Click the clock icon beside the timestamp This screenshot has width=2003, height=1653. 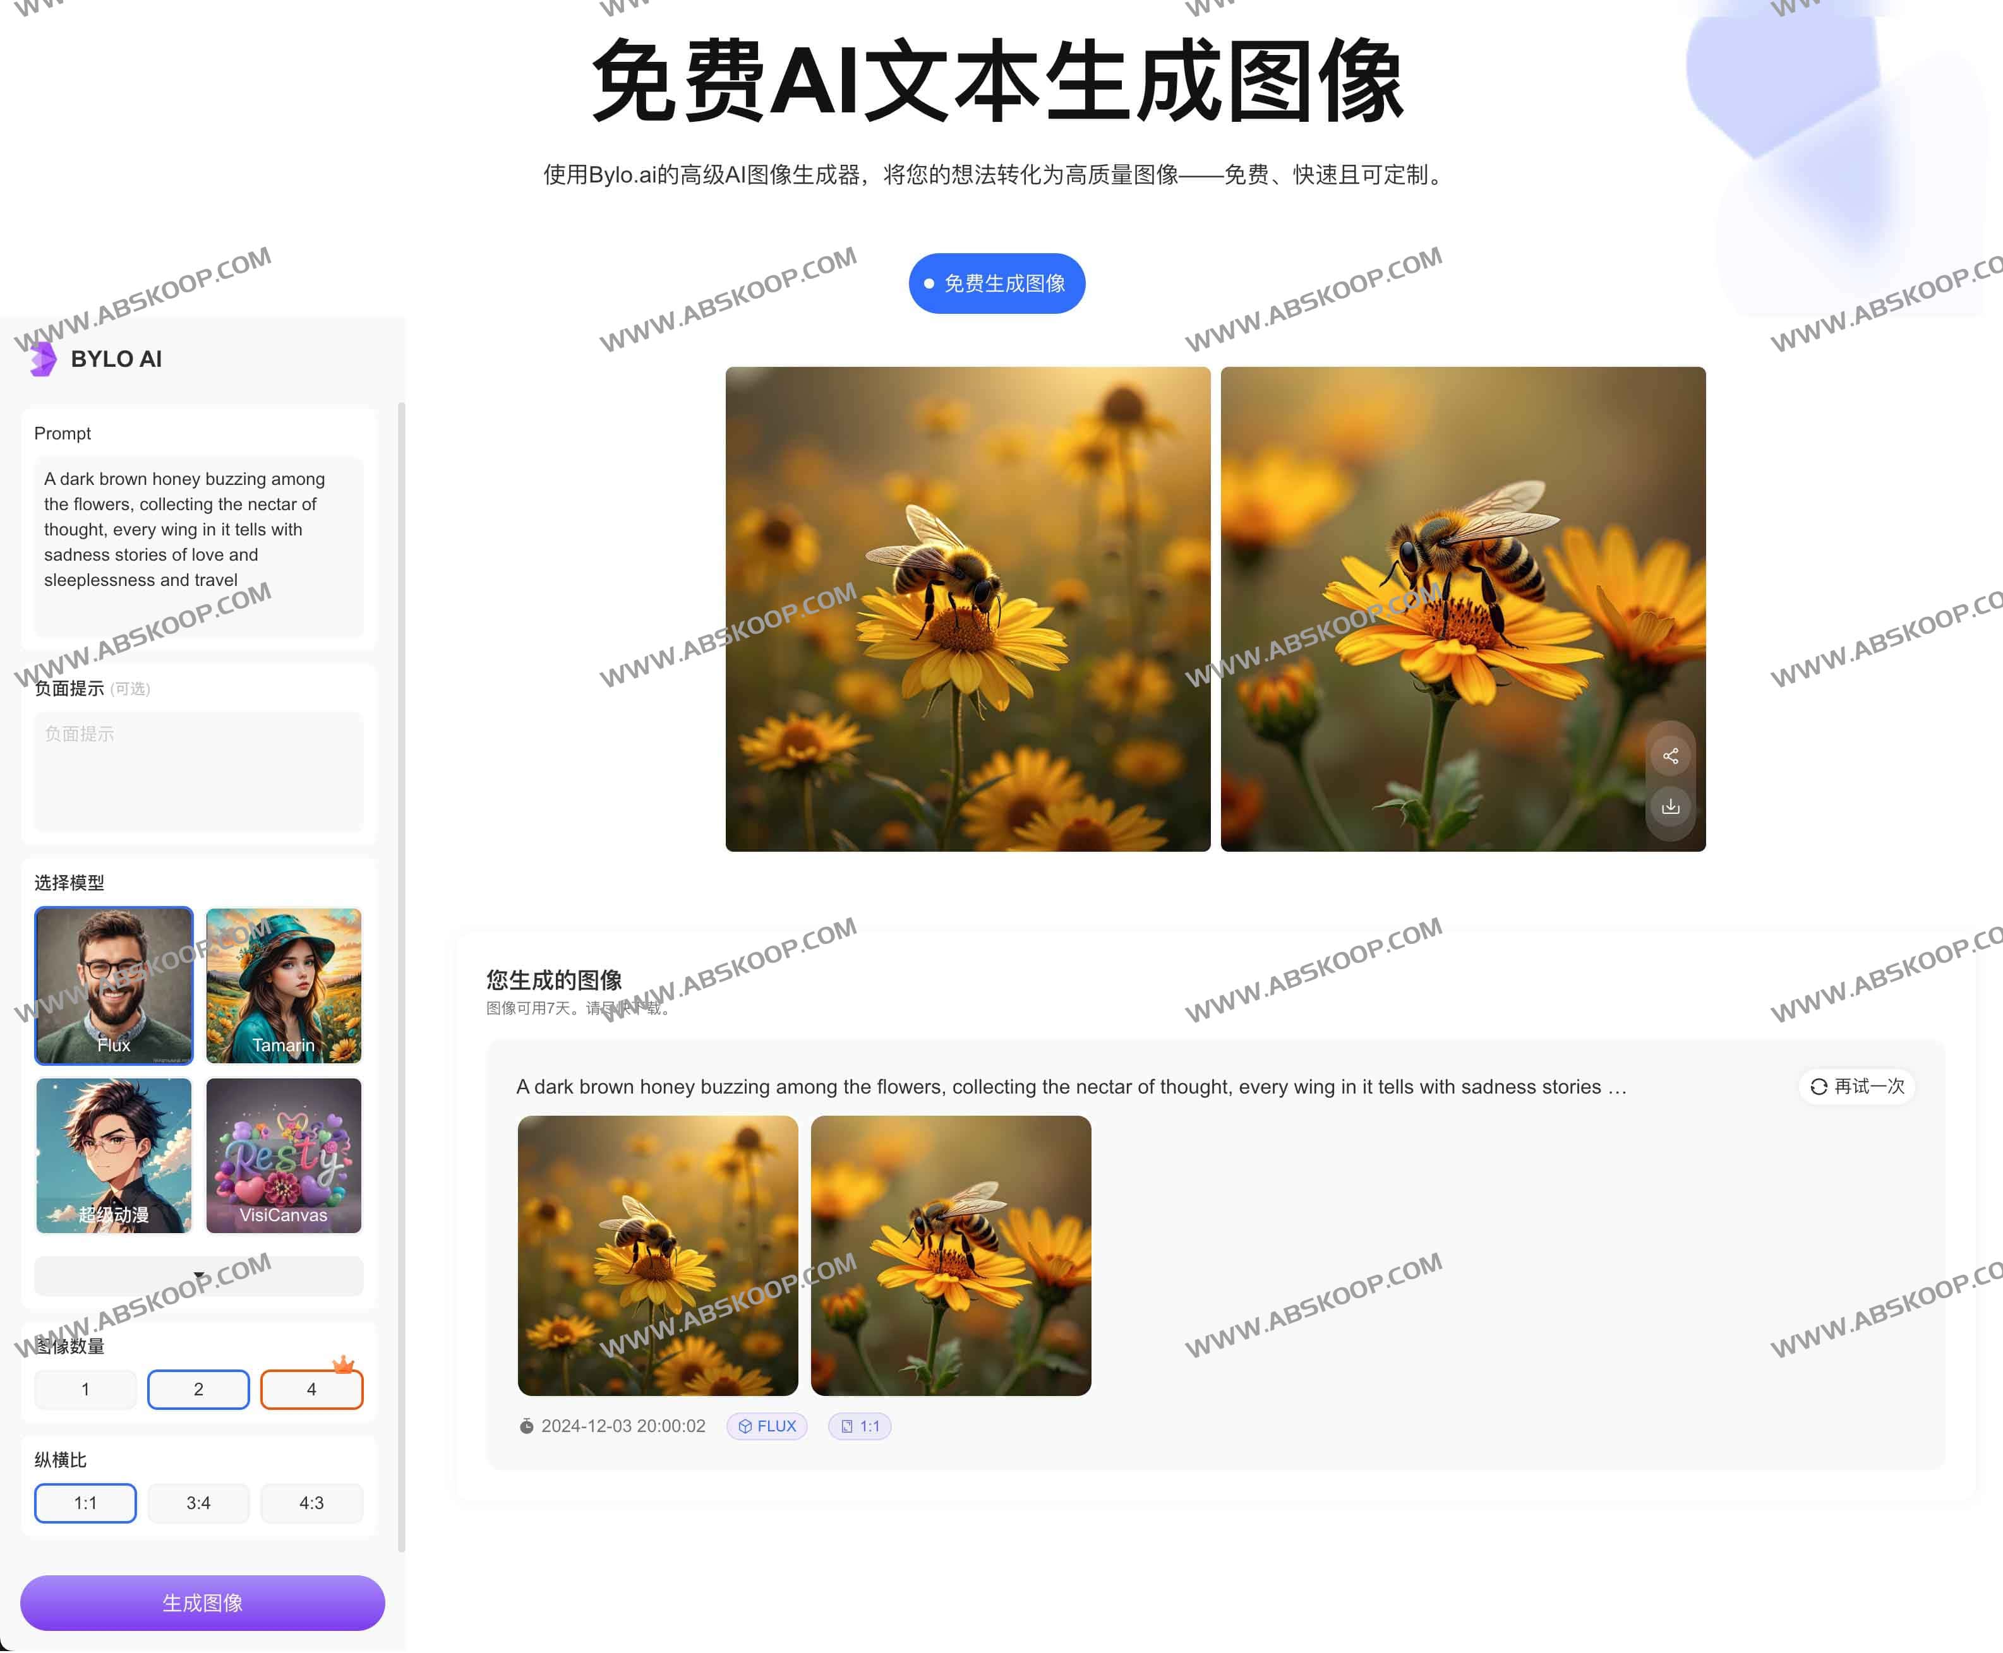click(527, 1426)
